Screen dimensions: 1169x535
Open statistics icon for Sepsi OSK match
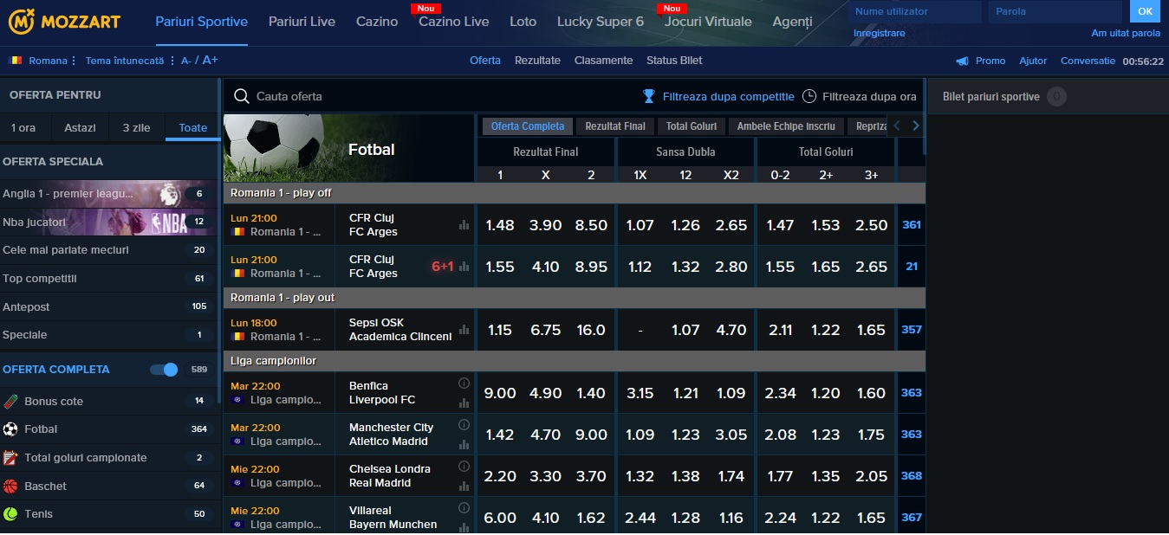464,330
